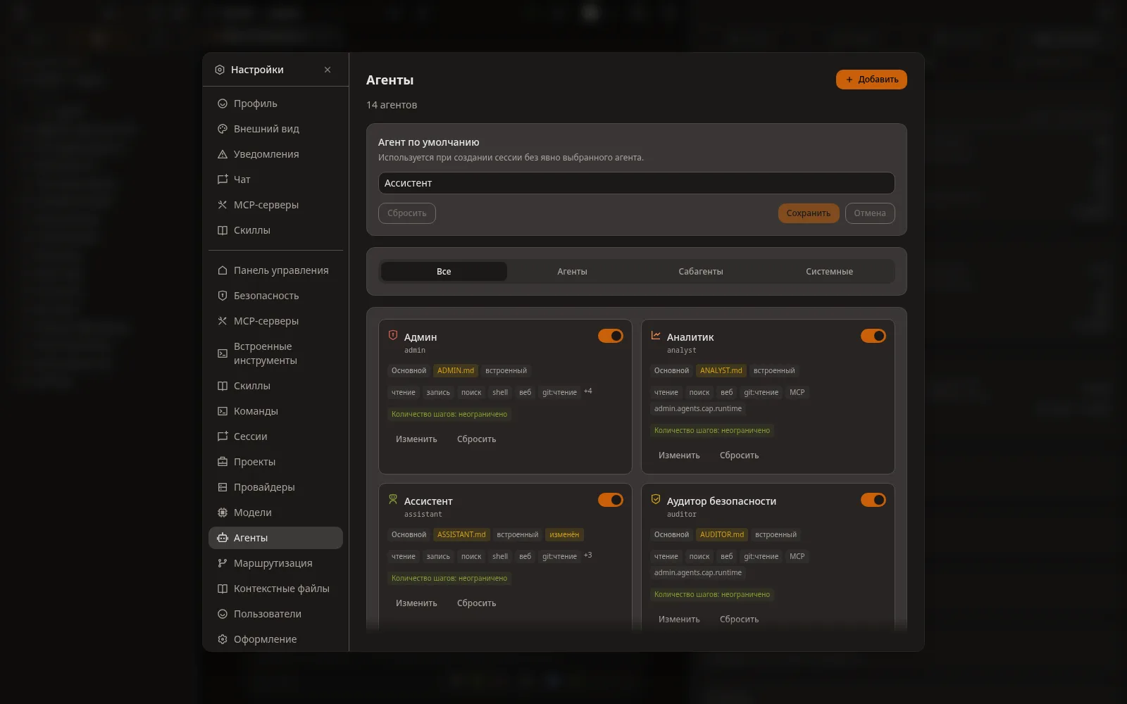Open the Оформление section
Image resolution: width=1127 pixels, height=704 pixels.
275,639
